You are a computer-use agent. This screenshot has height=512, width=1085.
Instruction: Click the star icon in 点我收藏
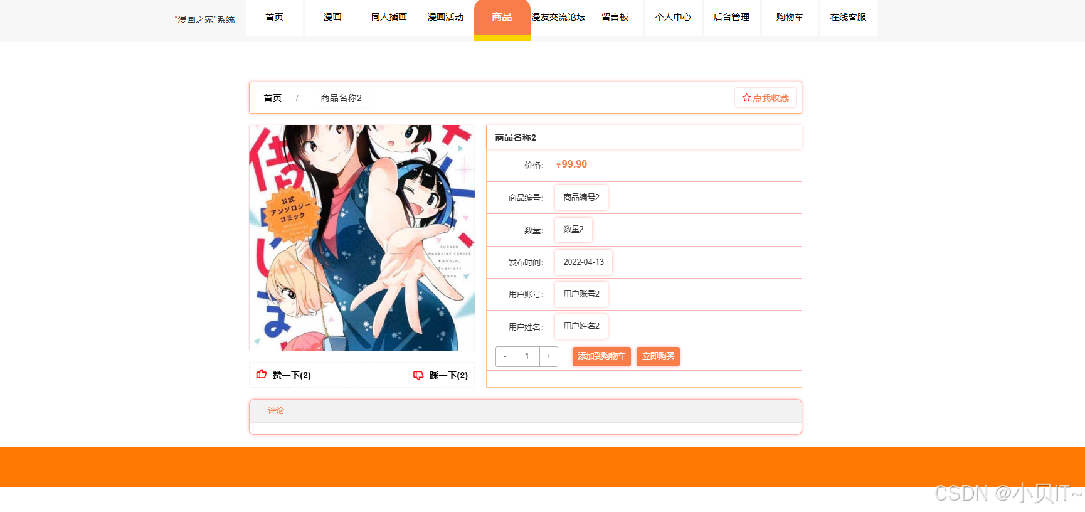(746, 98)
